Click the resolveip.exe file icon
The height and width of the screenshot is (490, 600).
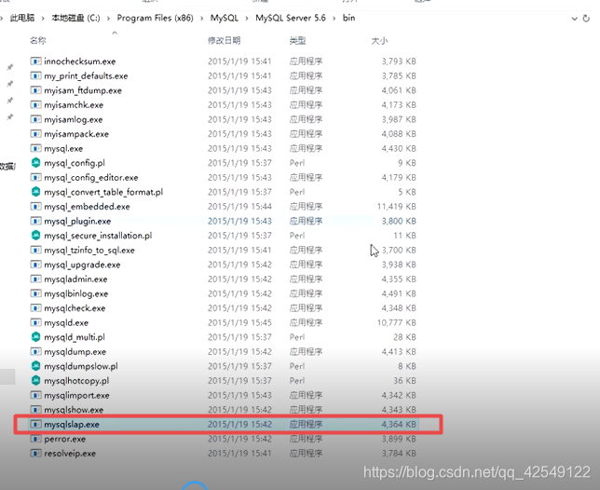pos(35,454)
